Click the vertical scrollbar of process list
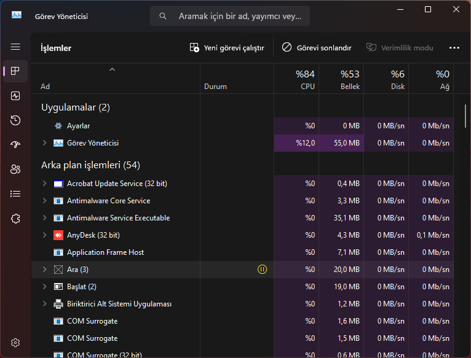 coord(465,116)
